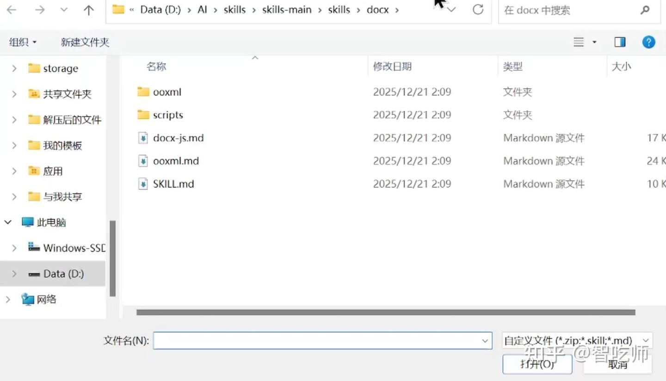
Task: Click the 打开(O) button
Action: [537, 364]
